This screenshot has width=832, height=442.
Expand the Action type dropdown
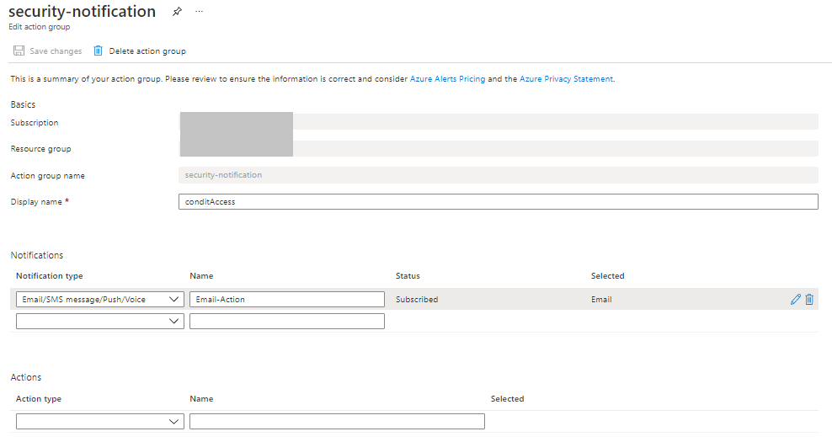point(99,421)
